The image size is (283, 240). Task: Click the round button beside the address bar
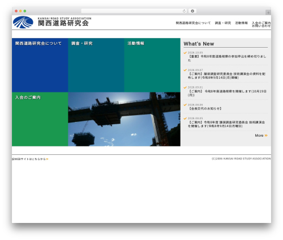[x=192, y=11]
